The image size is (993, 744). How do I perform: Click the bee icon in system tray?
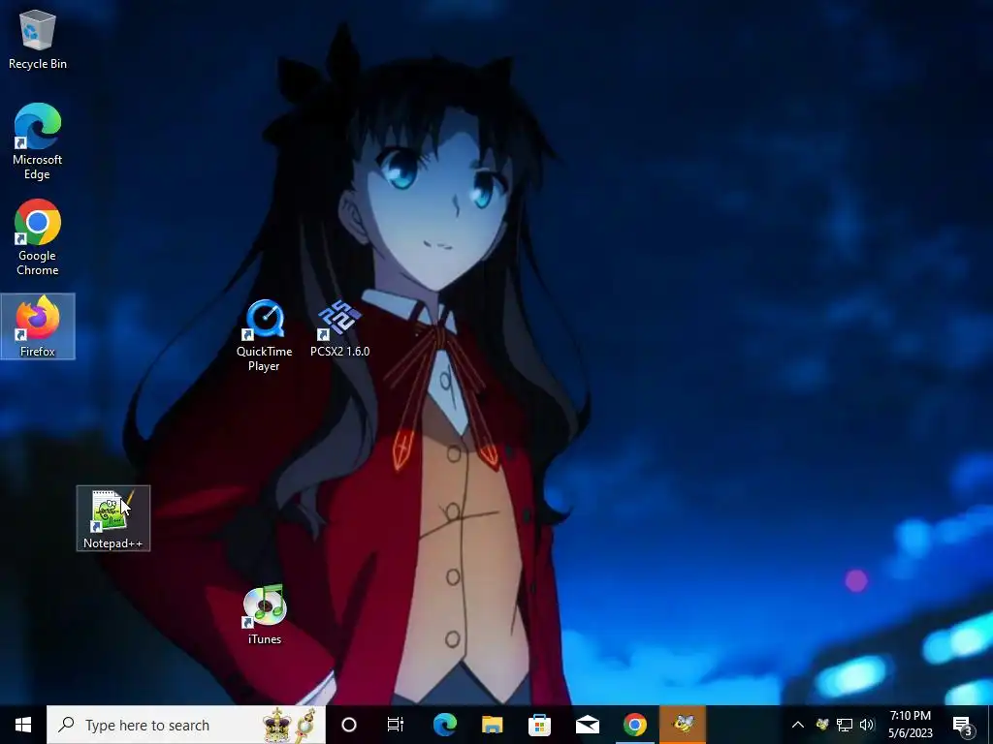[x=822, y=725]
